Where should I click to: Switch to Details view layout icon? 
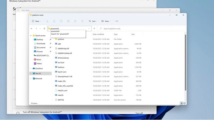point(182,103)
